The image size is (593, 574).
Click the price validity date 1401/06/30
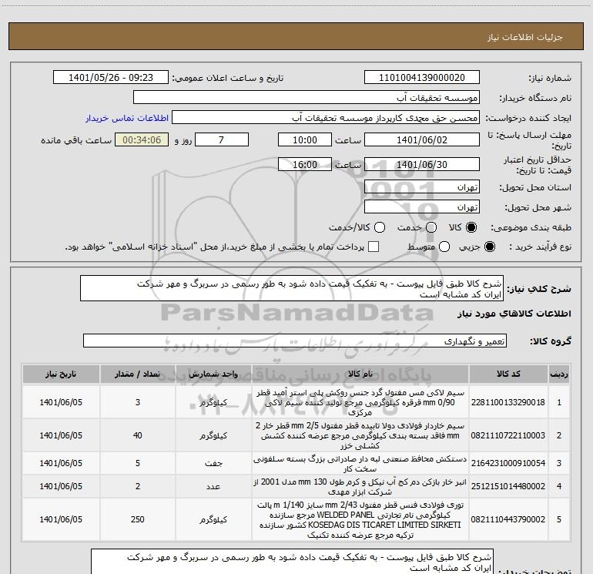click(422, 164)
